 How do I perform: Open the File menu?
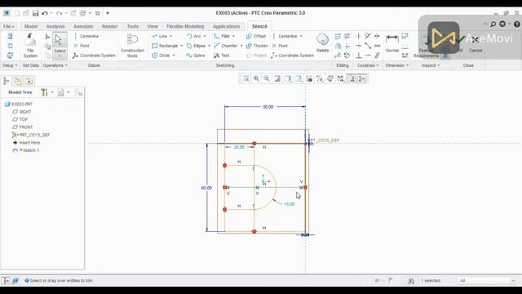click(x=9, y=26)
